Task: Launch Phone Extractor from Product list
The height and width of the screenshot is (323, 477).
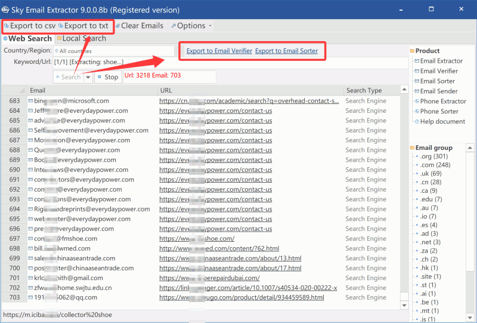Action: click(x=443, y=101)
